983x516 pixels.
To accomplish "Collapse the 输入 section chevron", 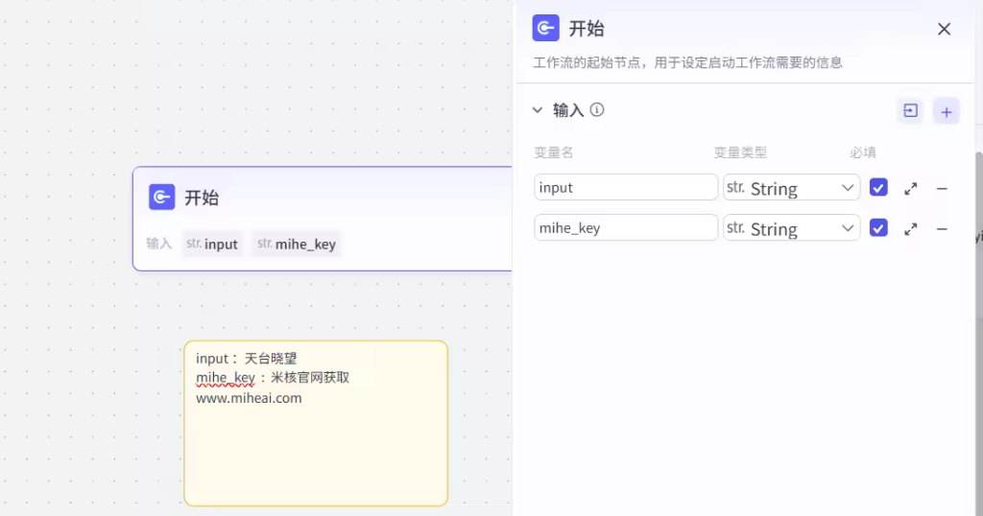I will pyautogui.click(x=539, y=110).
